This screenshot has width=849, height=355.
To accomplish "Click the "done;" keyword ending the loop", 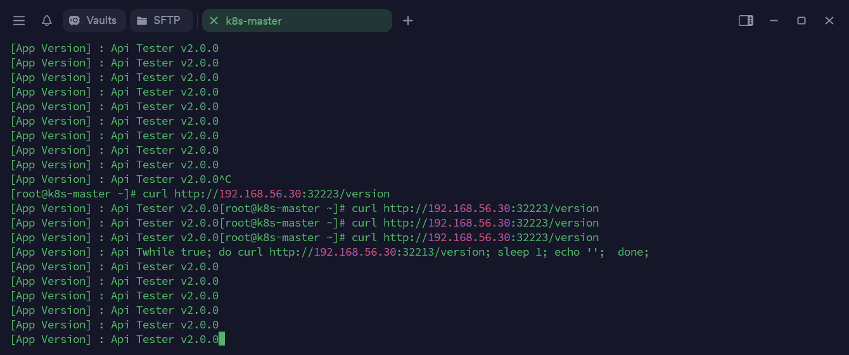I will [x=634, y=252].
